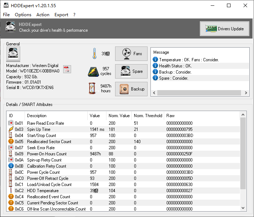This screenshot has height=217, width=254.
Task: Click the hard drive icon under General
Action: pyautogui.click(x=14, y=54)
